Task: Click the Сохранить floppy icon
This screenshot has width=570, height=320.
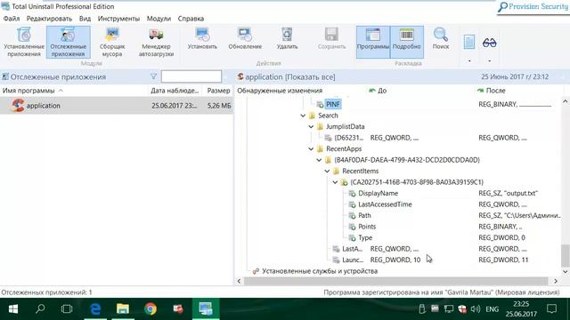Action: [331, 38]
